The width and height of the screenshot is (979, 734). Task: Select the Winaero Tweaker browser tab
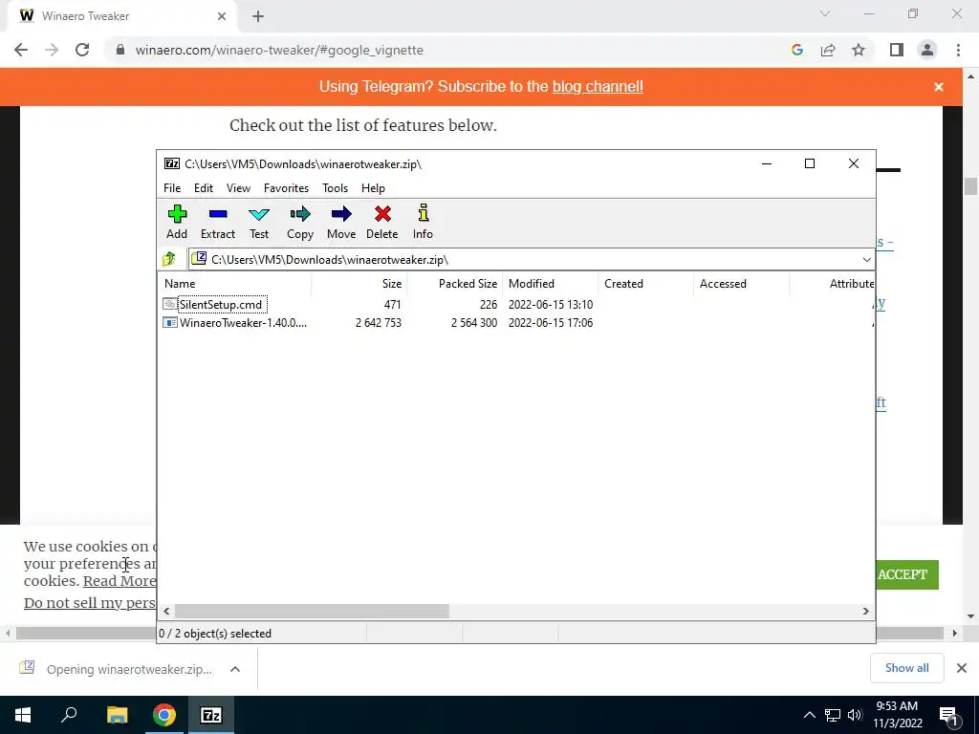(122, 16)
